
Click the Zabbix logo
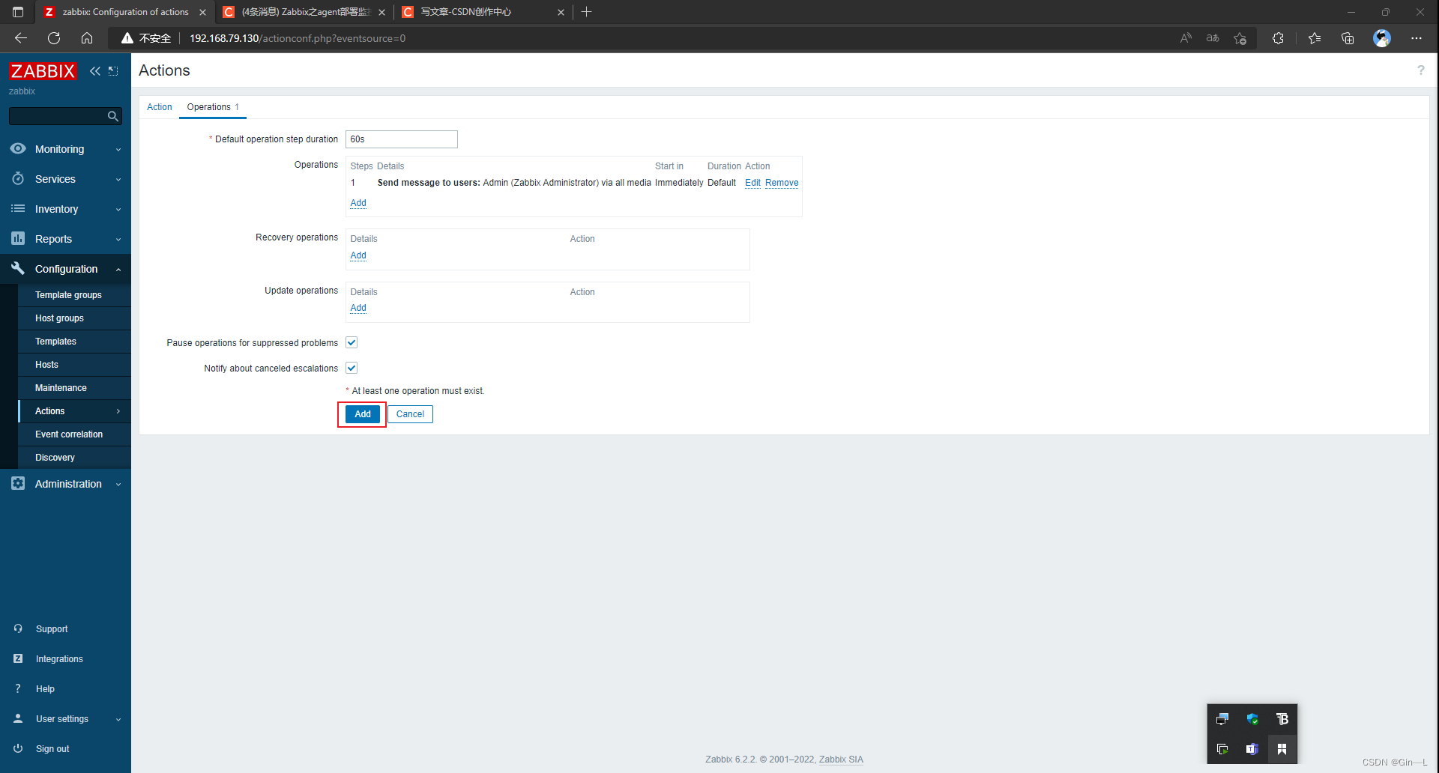[43, 71]
